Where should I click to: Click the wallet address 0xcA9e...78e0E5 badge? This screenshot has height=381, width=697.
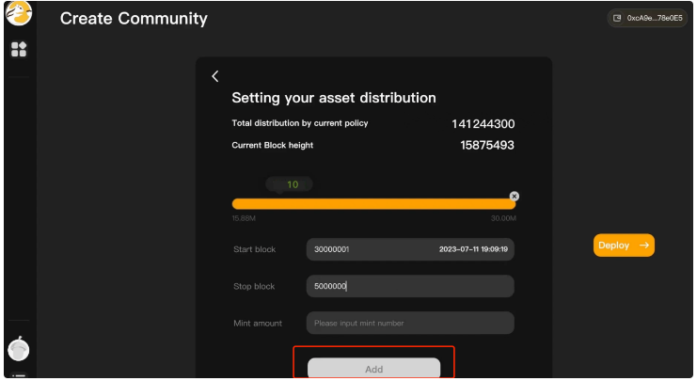click(647, 18)
